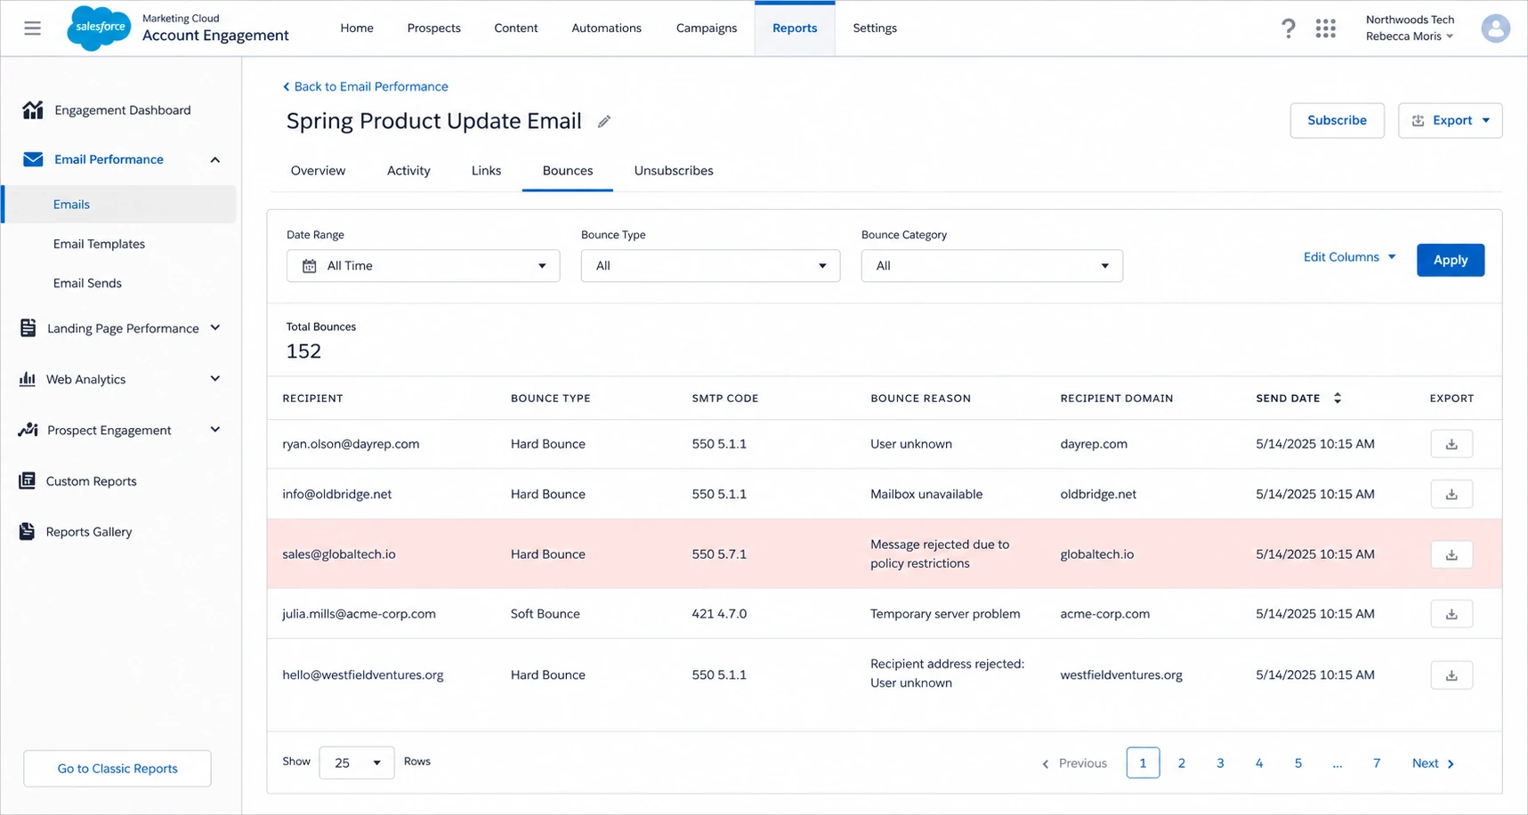Open the Automations menu item

pyautogui.click(x=606, y=28)
